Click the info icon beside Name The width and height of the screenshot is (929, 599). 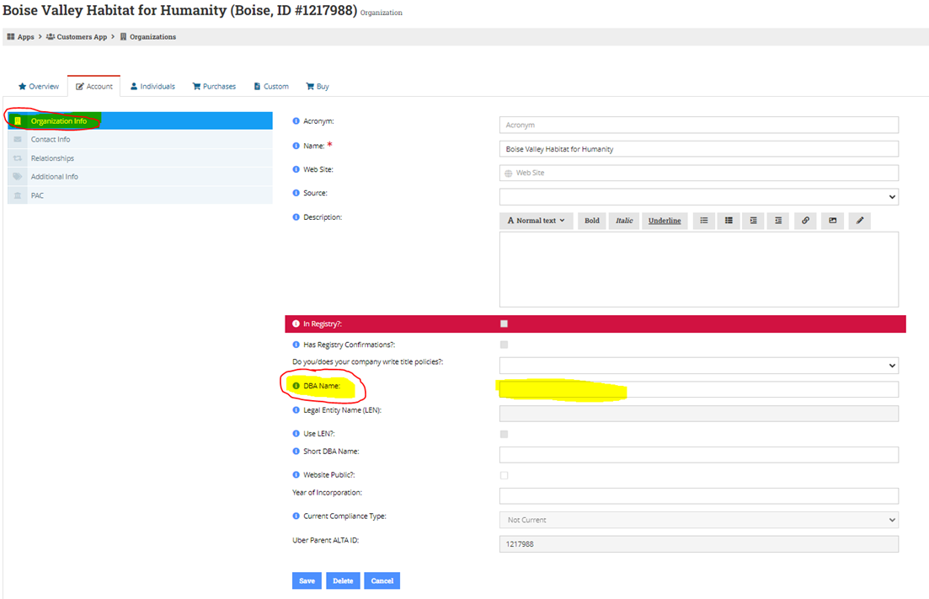[296, 146]
